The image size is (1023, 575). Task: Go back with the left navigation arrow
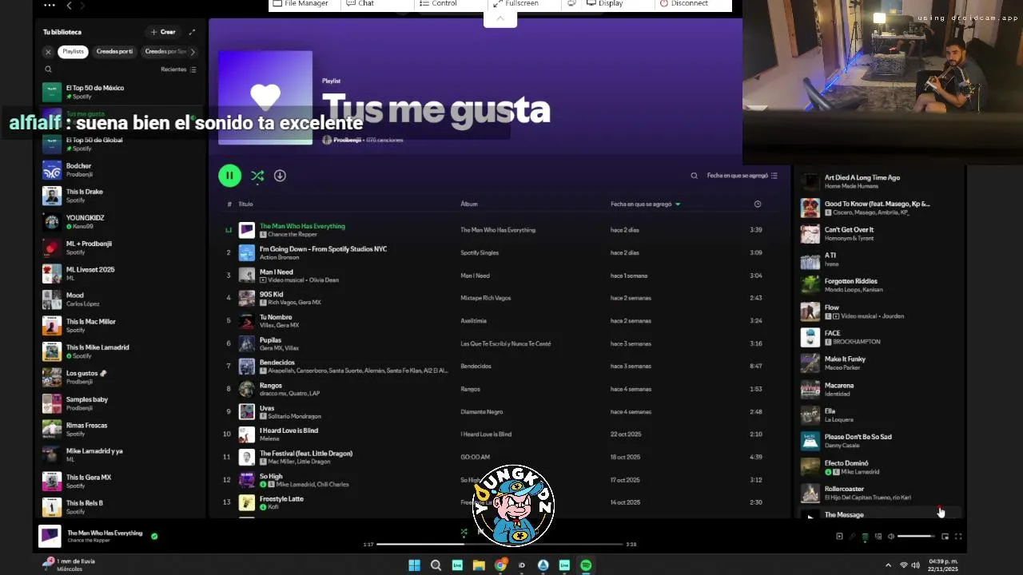pyautogui.click(x=69, y=6)
